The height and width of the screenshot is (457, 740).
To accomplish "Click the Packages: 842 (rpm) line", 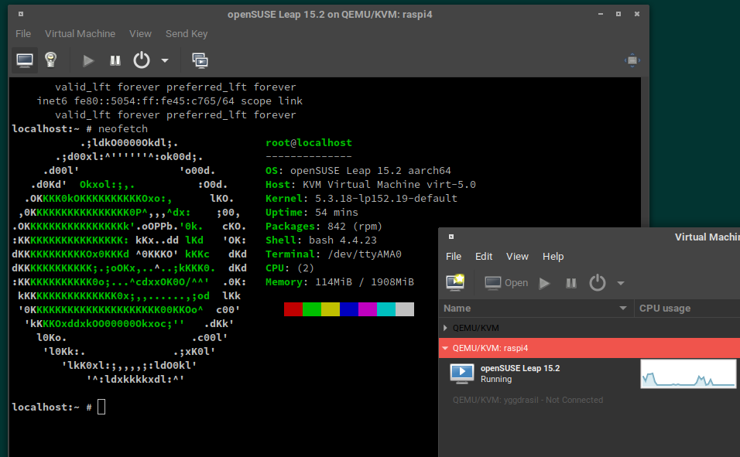I will point(324,227).
